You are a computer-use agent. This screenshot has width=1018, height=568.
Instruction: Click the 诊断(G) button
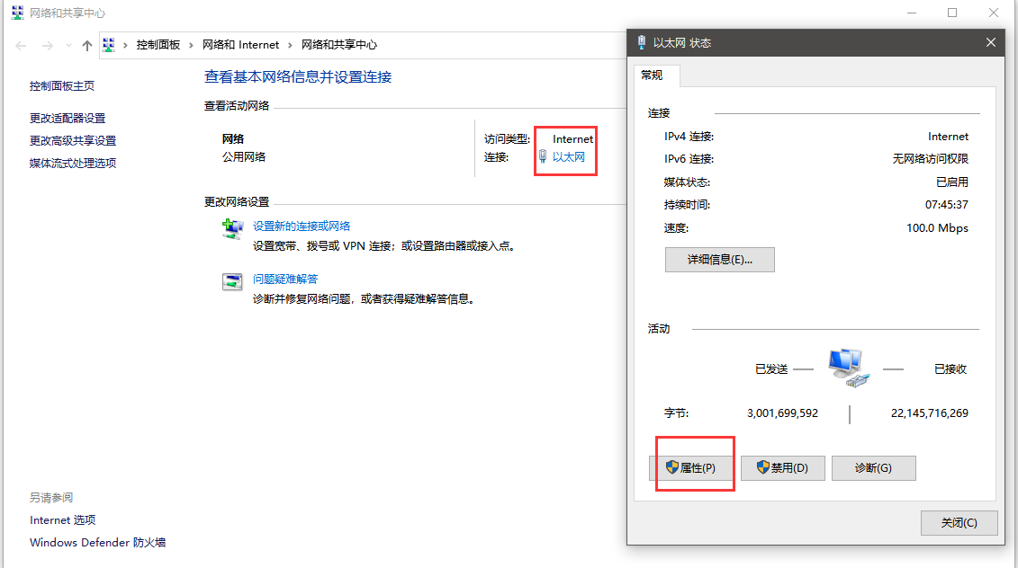coord(873,467)
